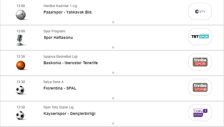
Task: Open the Fiorentina - SPAL match title
Action: (x=60, y=88)
